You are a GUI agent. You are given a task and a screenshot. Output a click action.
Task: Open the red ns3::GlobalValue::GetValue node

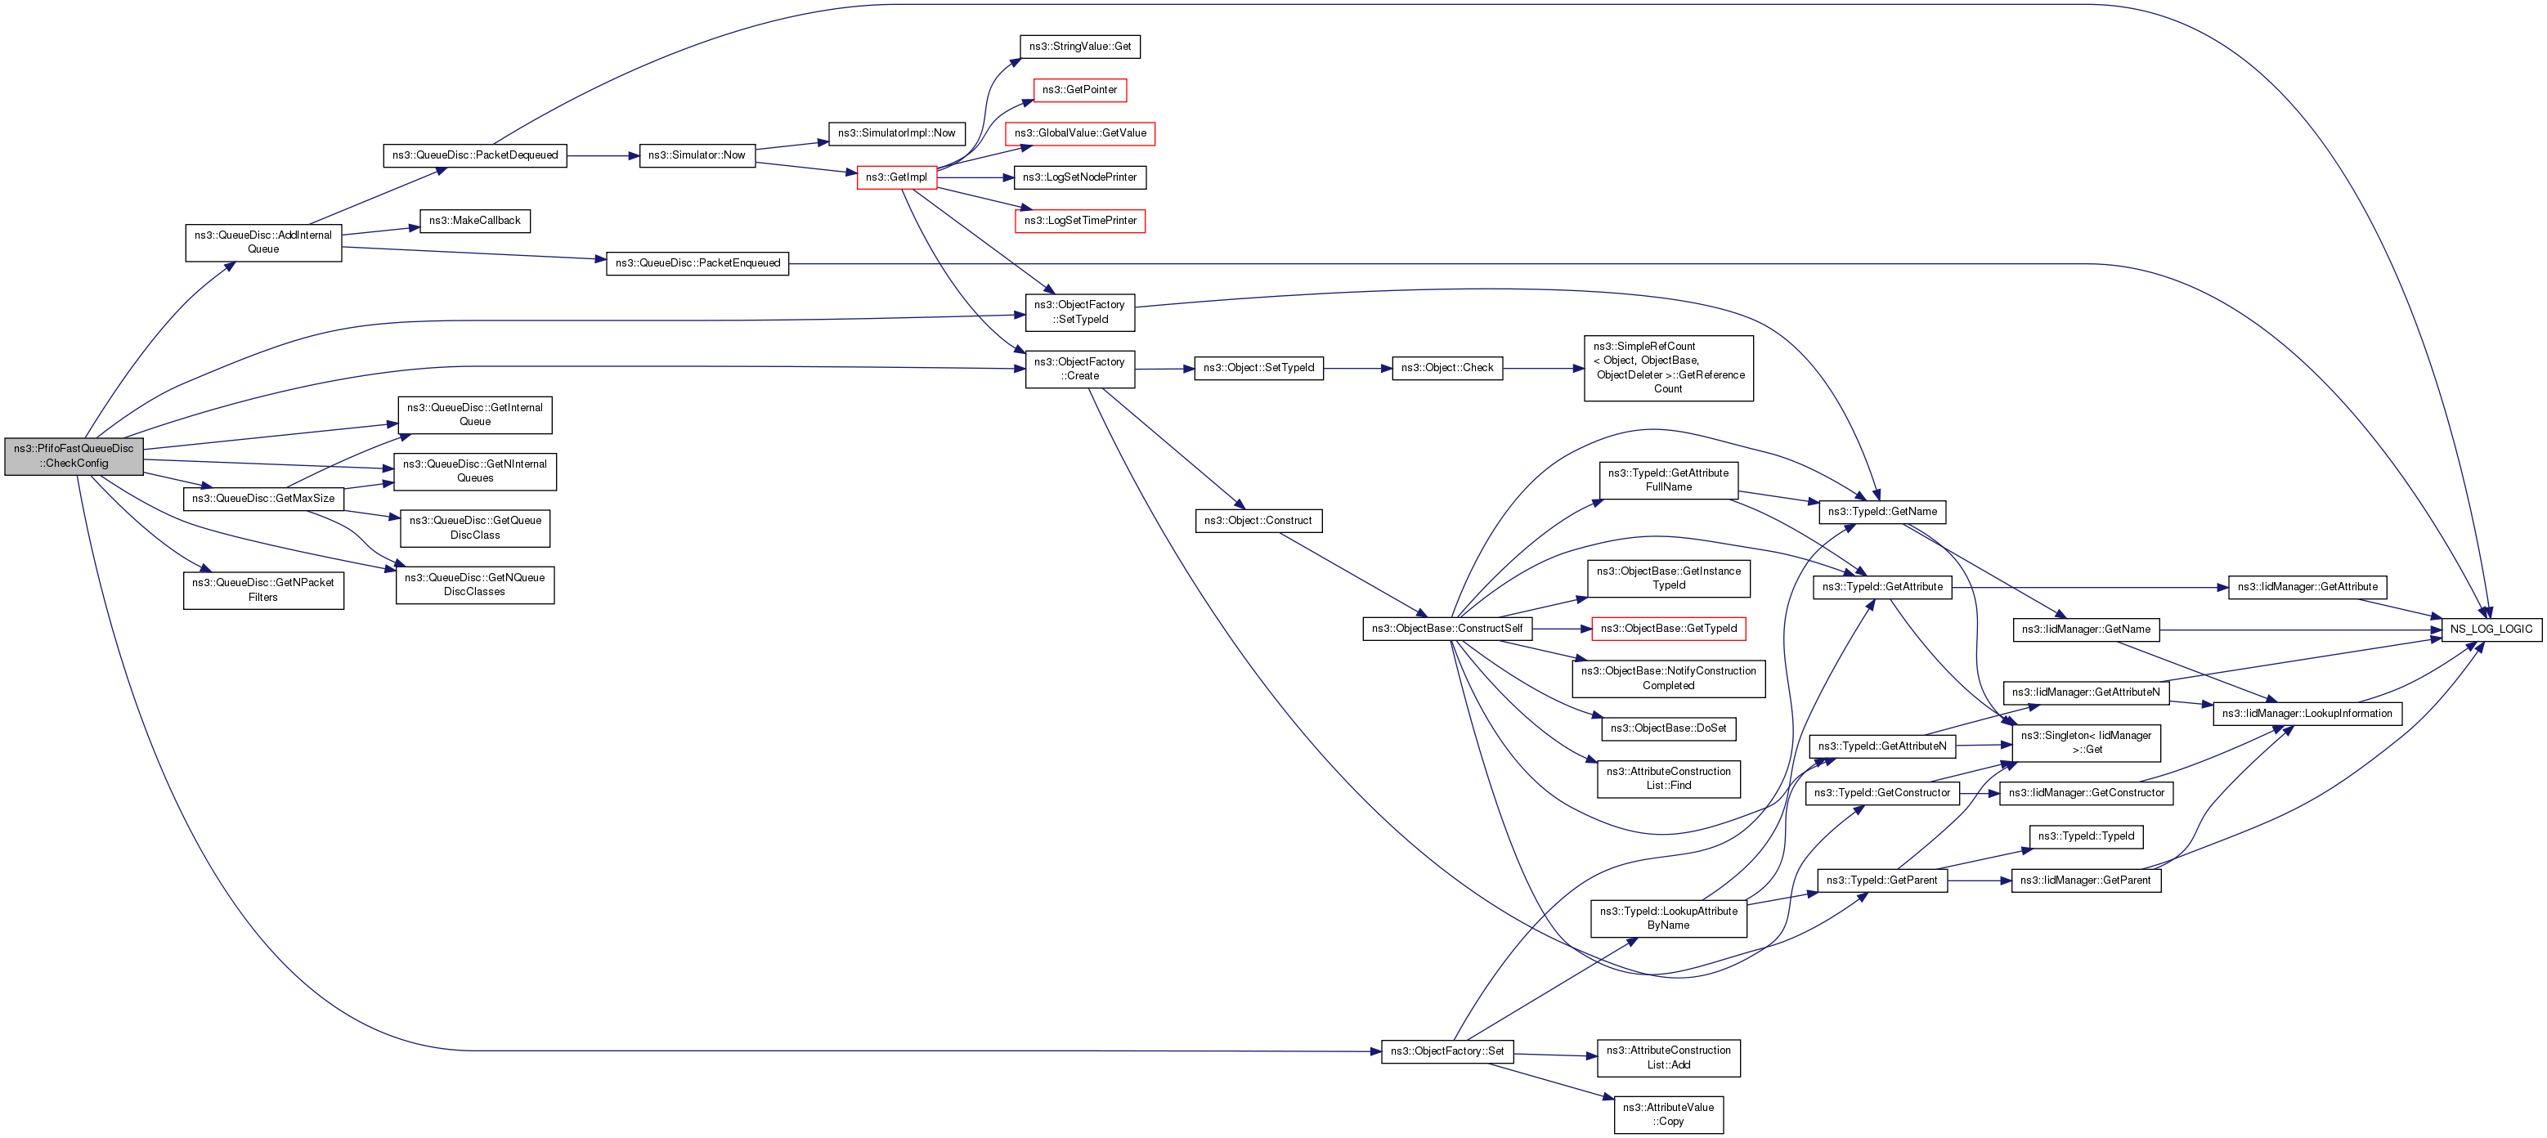point(1079,133)
